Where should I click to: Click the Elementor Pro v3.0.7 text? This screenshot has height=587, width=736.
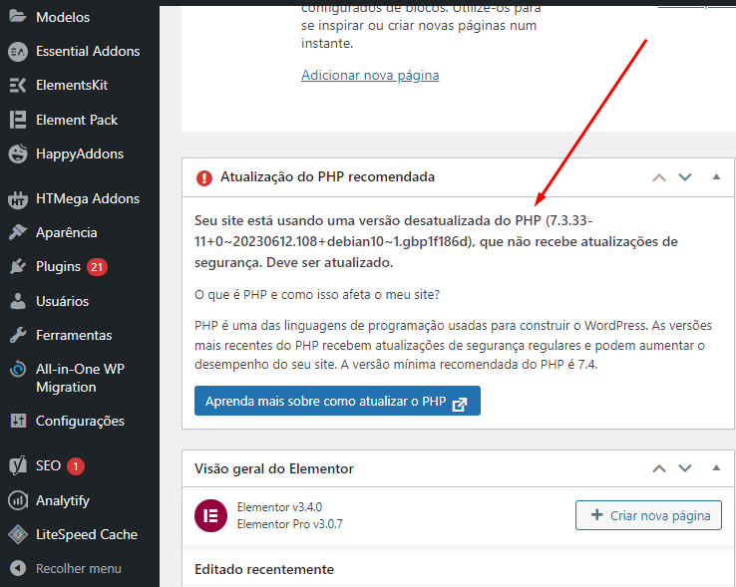[289, 524]
